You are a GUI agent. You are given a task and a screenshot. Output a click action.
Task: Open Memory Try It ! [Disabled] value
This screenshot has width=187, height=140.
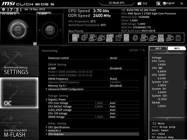(x=116, y=86)
